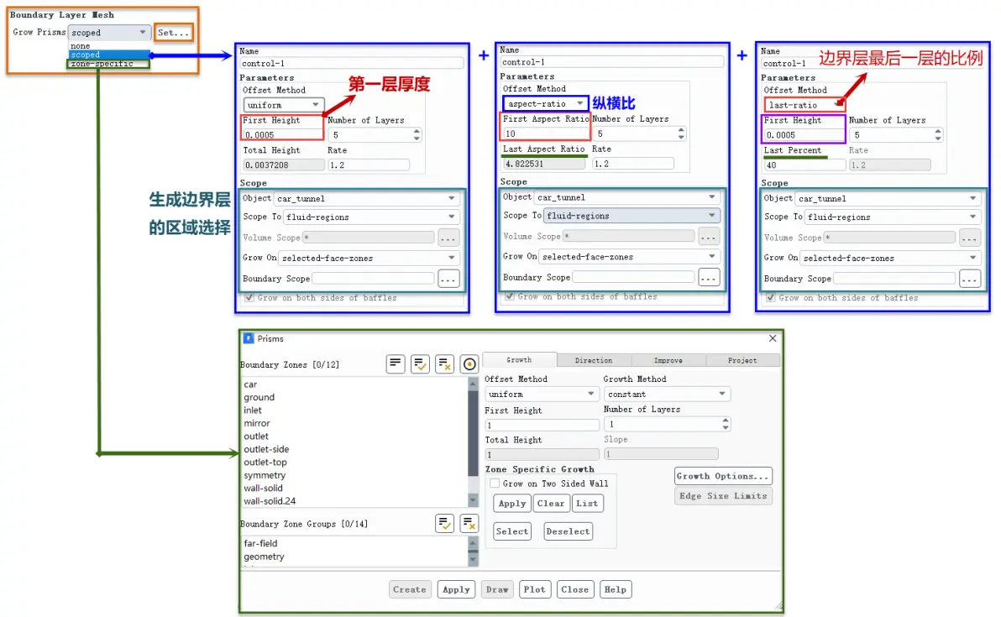The image size is (1001, 617).
Task: Deselect all Boundary Zones via the X icon
Action: click(444, 363)
